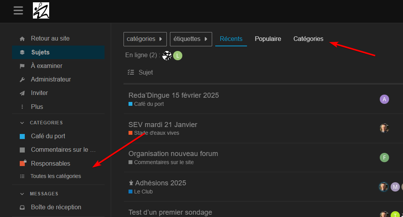The height and width of the screenshot is (217, 403).
Task: Click the Sujet column header
Action: pos(146,73)
